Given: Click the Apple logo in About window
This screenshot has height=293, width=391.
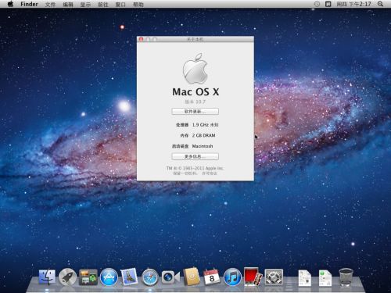Looking at the screenshot, I should pyautogui.click(x=195, y=68).
